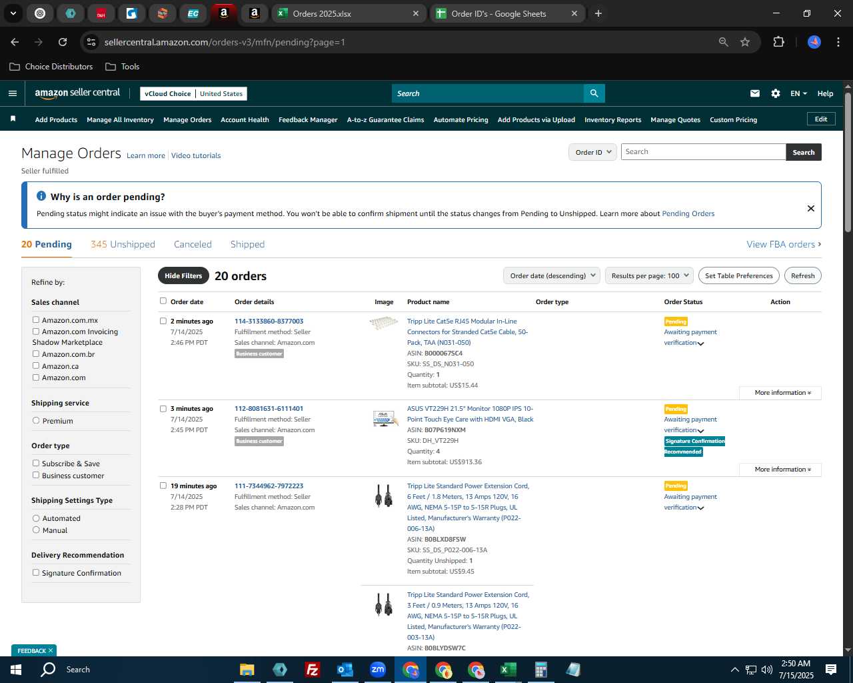Select order 112-8081631-6111401 checkbox

coord(163,408)
